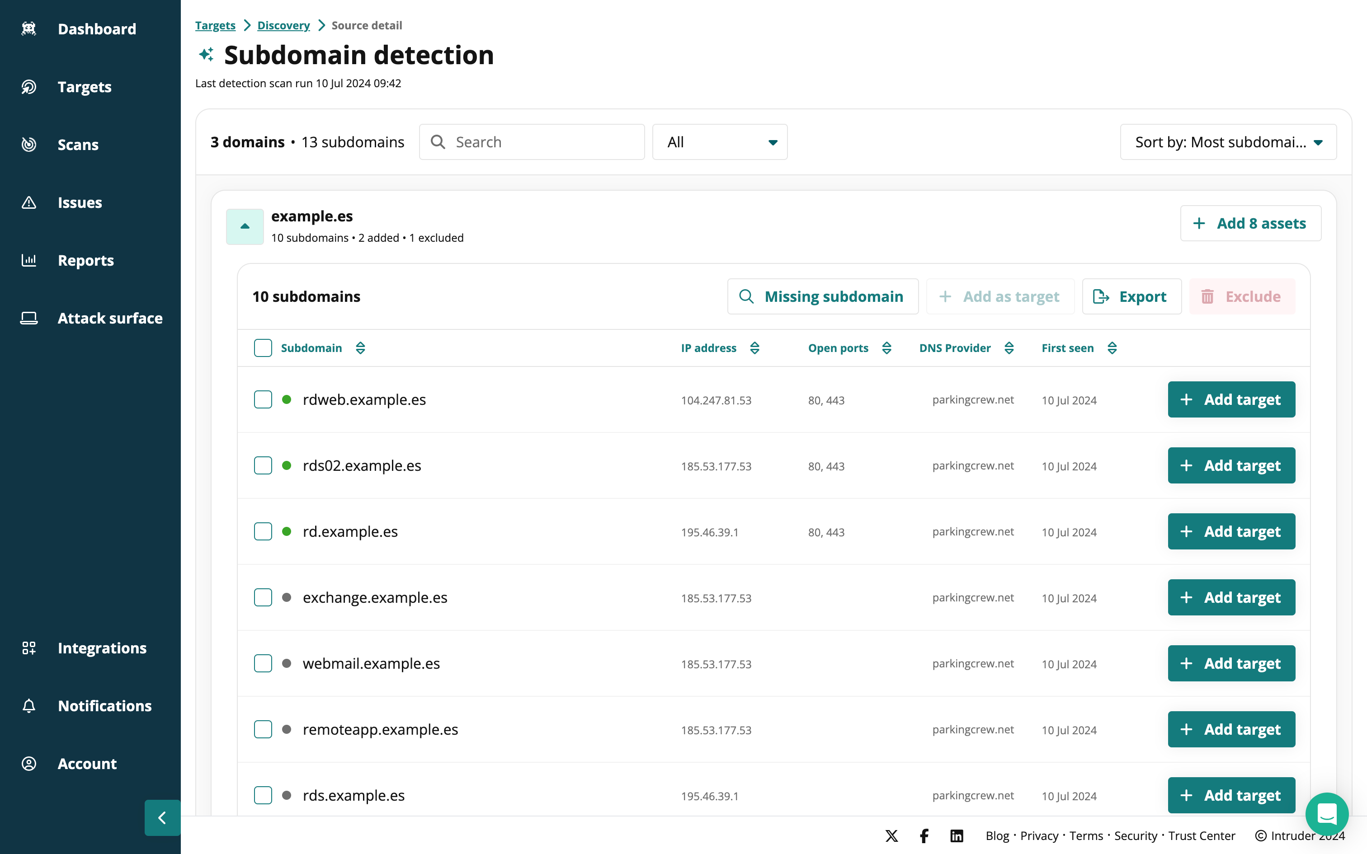The image size is (1367, 854).
Task: Click the Targets radar icon
Action: [29, 87]
